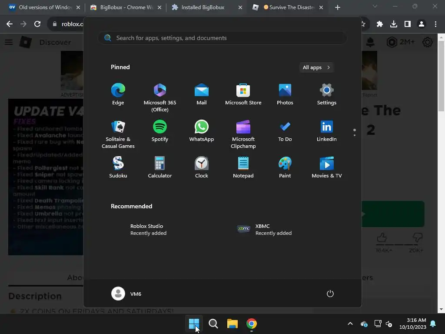This screenshot has height=334, width=445.
Task: Go to next page of pinned apps
Action: click(x=355, y=135)
